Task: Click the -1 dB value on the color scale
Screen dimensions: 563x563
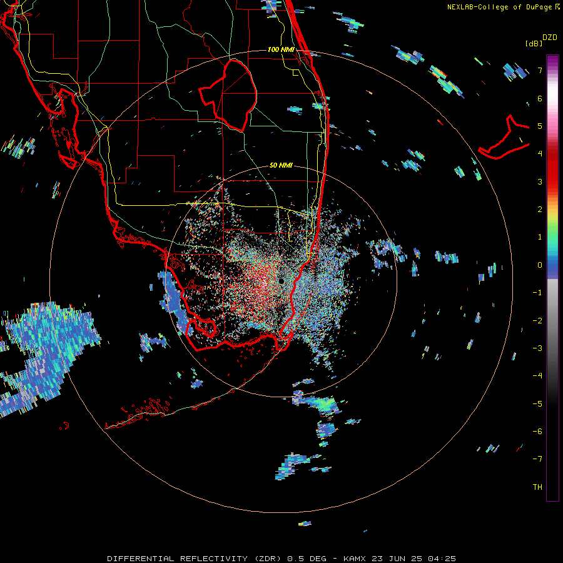Action: 537,293
